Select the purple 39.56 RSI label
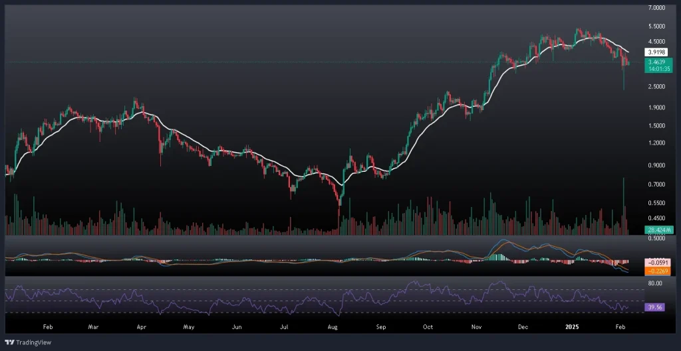This screenshot has height=351, width=681. point(654,307)
